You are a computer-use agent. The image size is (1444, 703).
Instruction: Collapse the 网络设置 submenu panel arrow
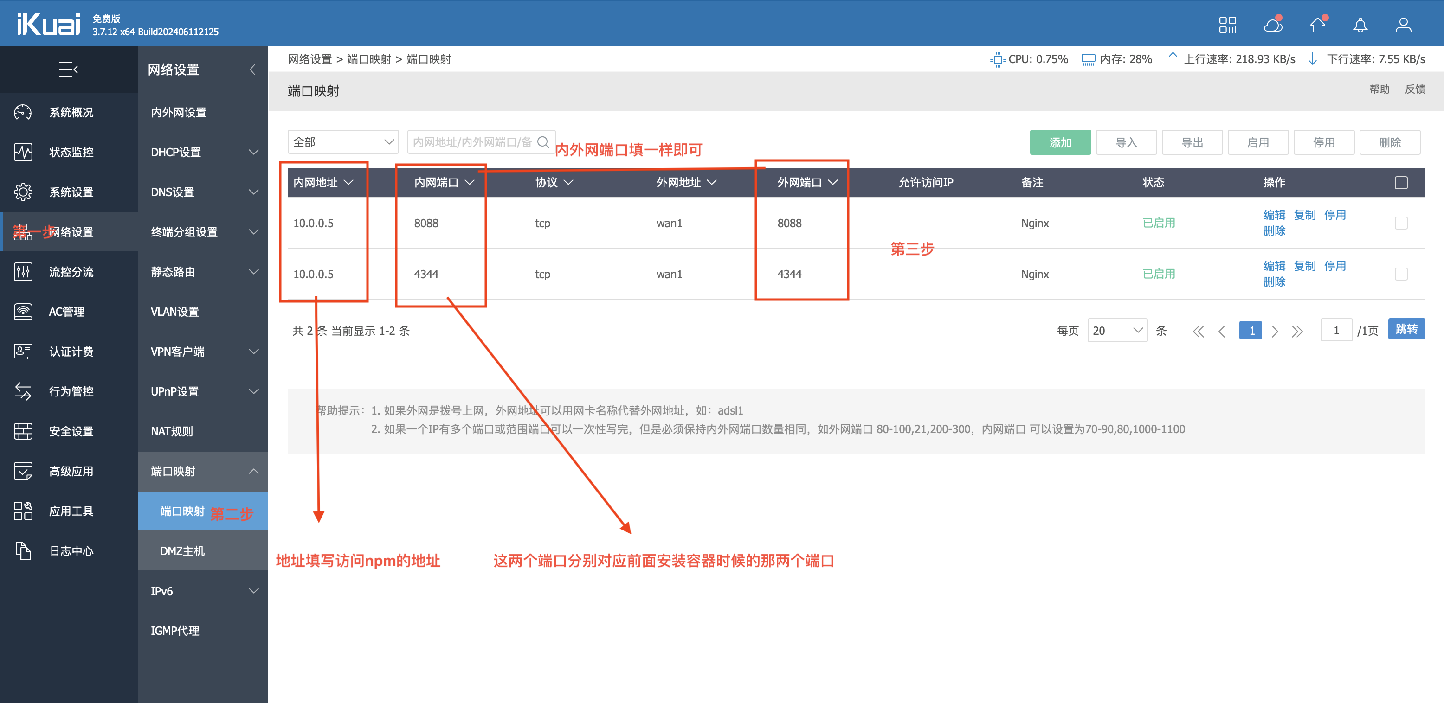252,70
